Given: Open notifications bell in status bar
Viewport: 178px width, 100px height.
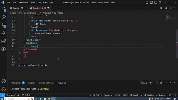Looking at the screenshot, I should pyautogui.click(x=175, y=95).
